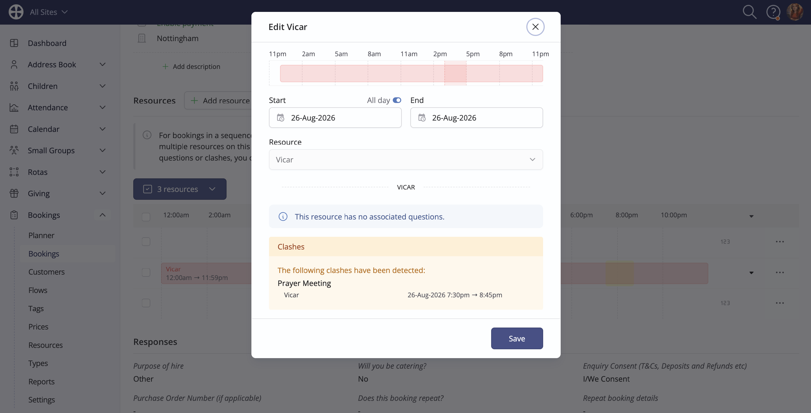Collapse the Bookings menu chevron

102,215
